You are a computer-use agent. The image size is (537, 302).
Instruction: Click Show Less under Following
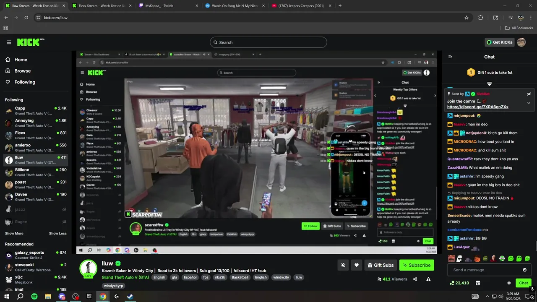point(58,234)
